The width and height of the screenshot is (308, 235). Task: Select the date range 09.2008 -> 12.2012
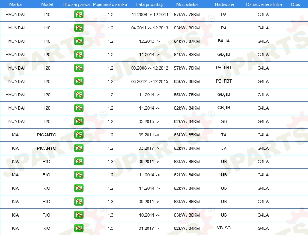click(150, 68)
